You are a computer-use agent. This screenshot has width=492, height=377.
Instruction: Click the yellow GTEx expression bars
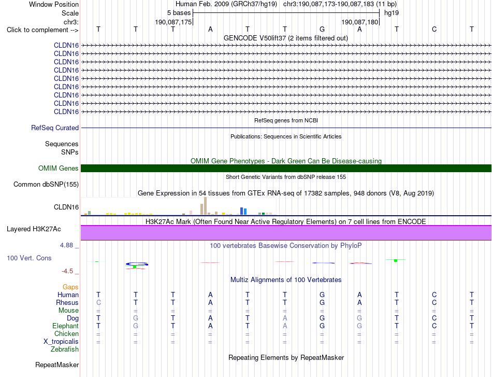click(138, 214)
